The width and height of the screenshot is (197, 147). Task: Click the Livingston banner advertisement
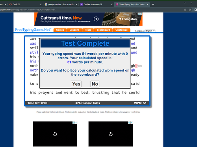[x=88, y=19]
